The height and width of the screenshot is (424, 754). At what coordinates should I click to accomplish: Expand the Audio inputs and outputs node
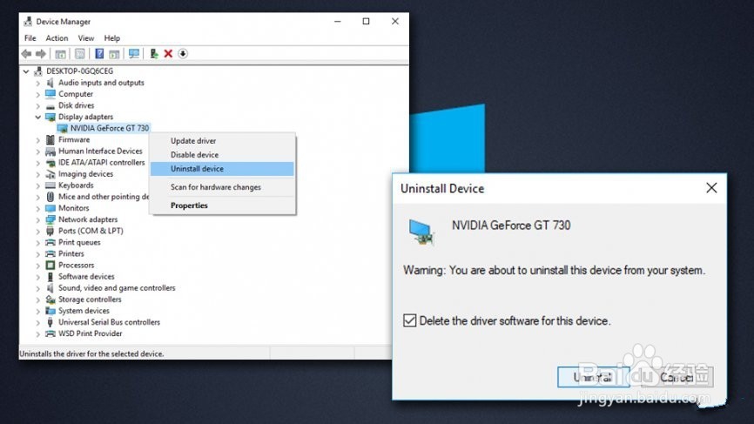38,83
